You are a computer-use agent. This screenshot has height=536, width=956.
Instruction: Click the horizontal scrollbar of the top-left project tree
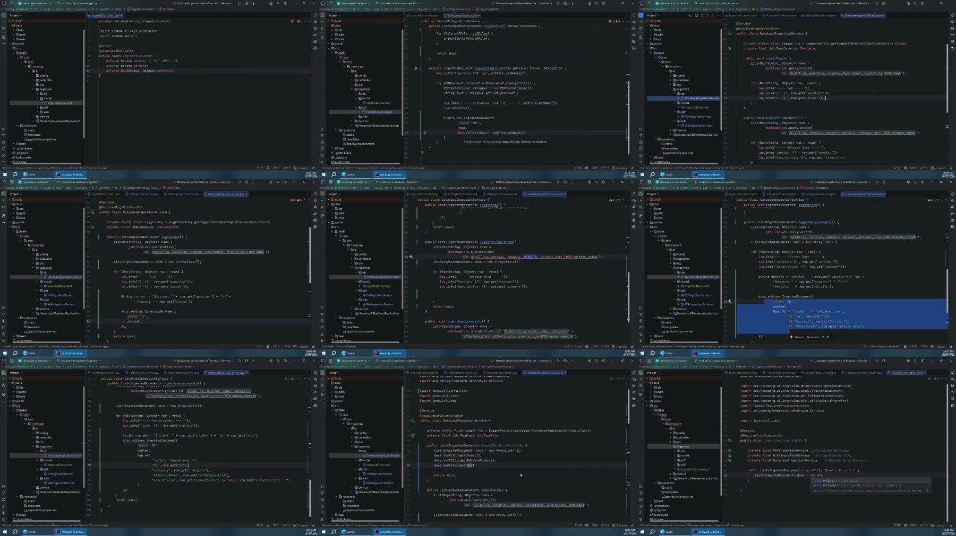pos(48,163)
